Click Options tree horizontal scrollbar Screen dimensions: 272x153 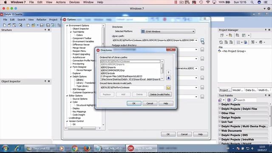coord(83,128)
